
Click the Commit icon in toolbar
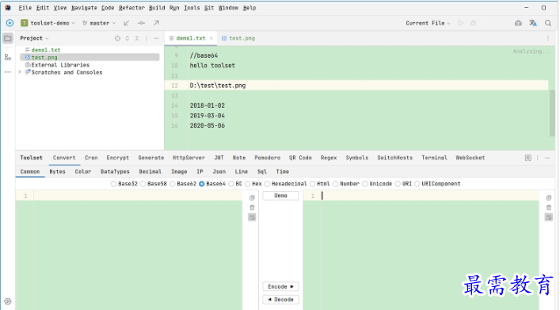point(142,23)
